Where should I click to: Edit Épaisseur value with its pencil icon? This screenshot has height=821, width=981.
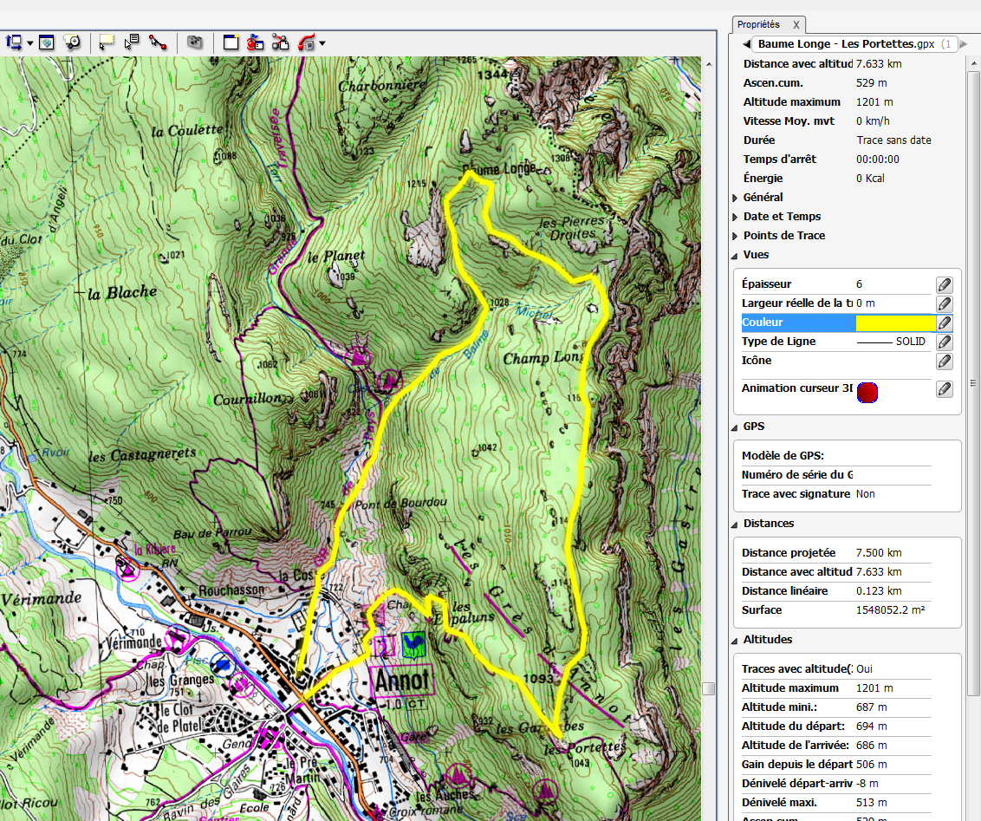[x=944, y=284]
